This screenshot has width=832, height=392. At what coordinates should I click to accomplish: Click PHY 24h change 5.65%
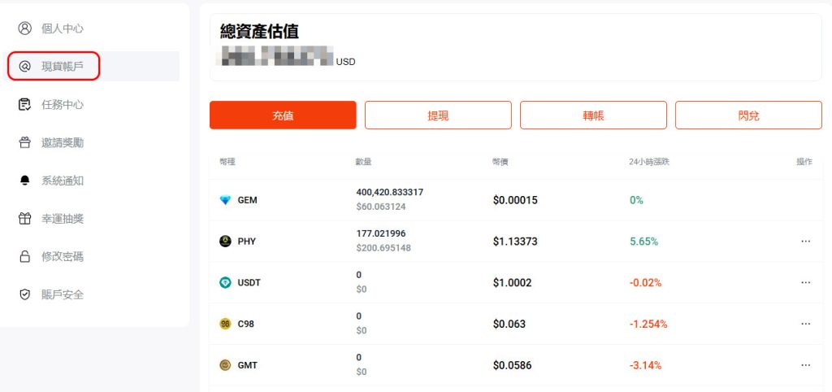(643, 242)
